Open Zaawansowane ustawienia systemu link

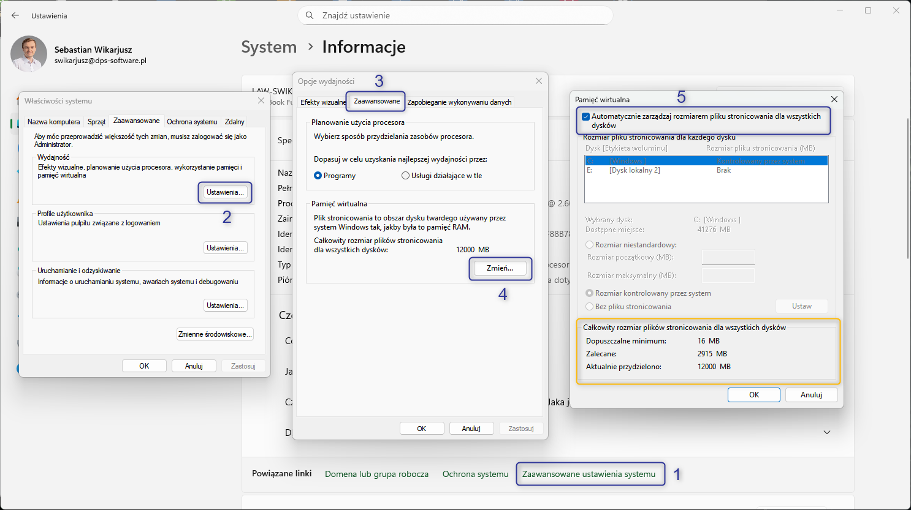(x=589, y=474)
